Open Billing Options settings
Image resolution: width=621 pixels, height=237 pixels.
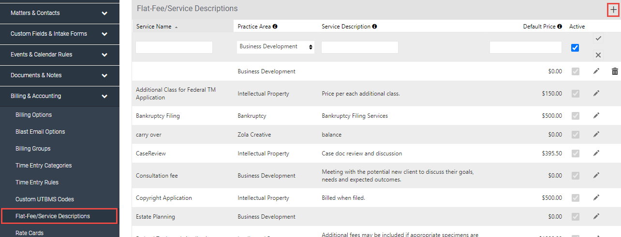click(34, 115)
